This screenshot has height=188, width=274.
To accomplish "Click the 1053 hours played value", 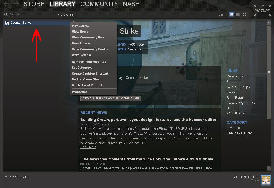I will coord(136,45).
